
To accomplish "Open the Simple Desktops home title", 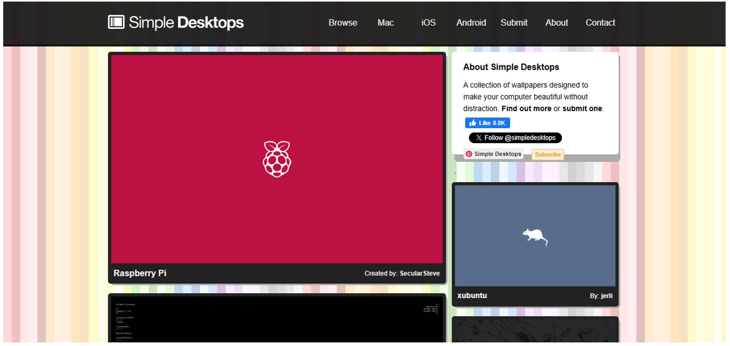I will 186,23.
